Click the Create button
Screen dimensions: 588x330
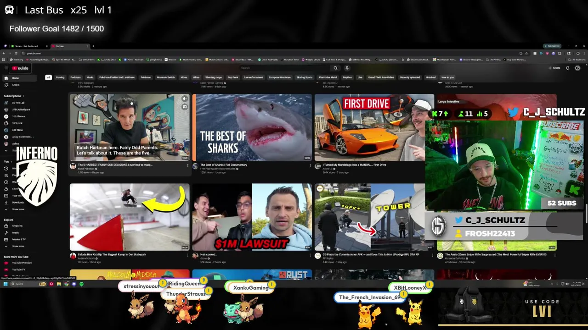[554, 68]
